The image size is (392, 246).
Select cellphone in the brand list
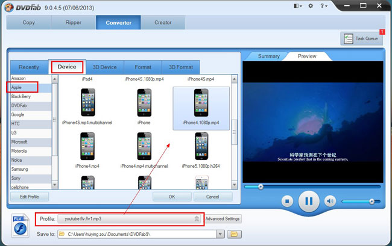coord(31,186)
